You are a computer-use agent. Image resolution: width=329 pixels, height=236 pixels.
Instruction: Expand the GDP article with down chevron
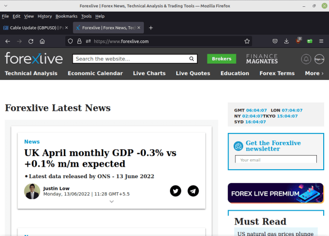click(112, 202)
